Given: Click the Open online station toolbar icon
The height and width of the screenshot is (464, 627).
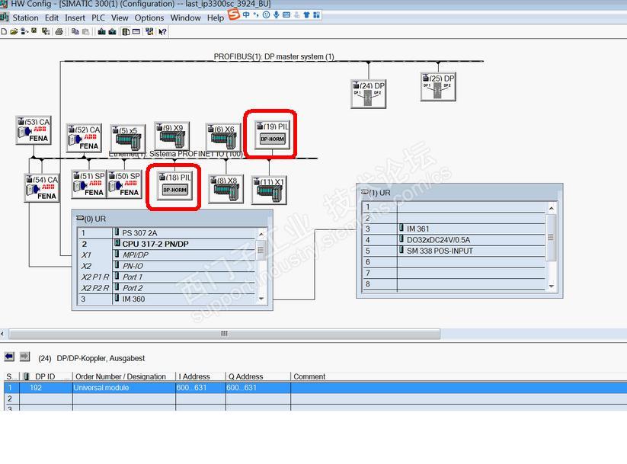Looking at the screenshot, I should [24, 31].
